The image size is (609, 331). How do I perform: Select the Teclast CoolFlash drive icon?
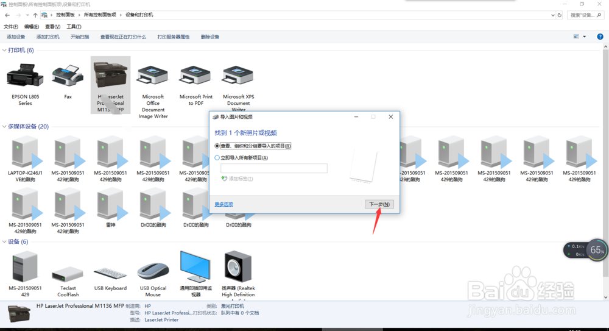point(68,274)
